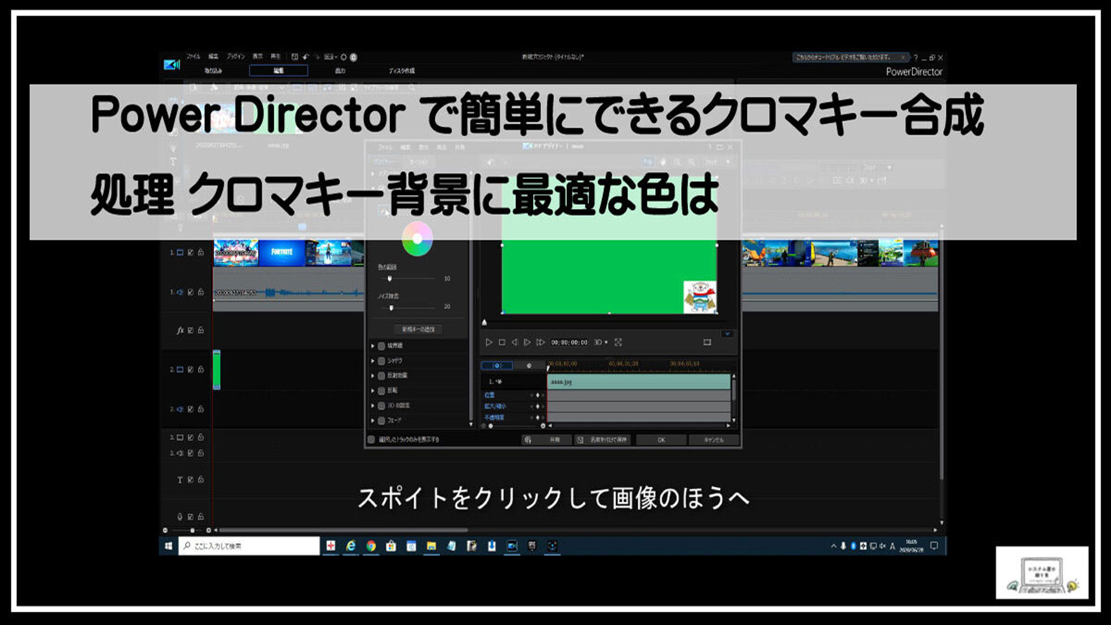The image size is (1111, 625).
Task: Select the green clip on video track 2
Action: [x=216, y=370]
